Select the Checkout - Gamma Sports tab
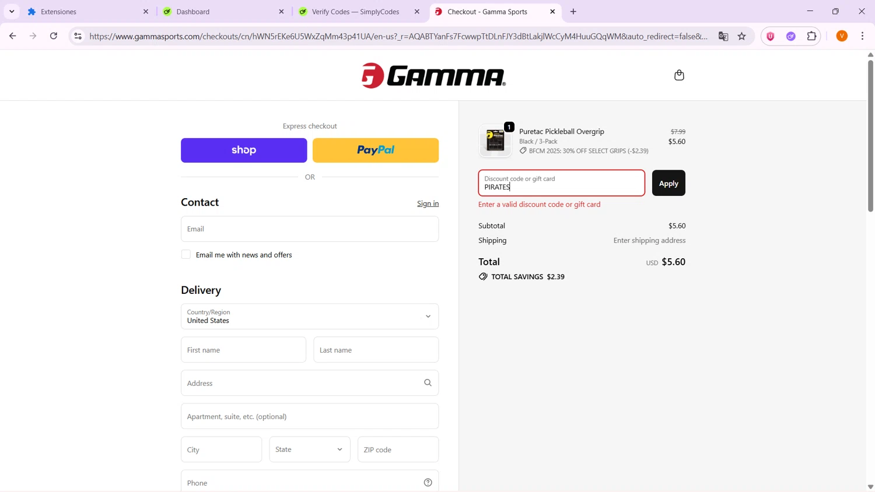 click(495, 12)
